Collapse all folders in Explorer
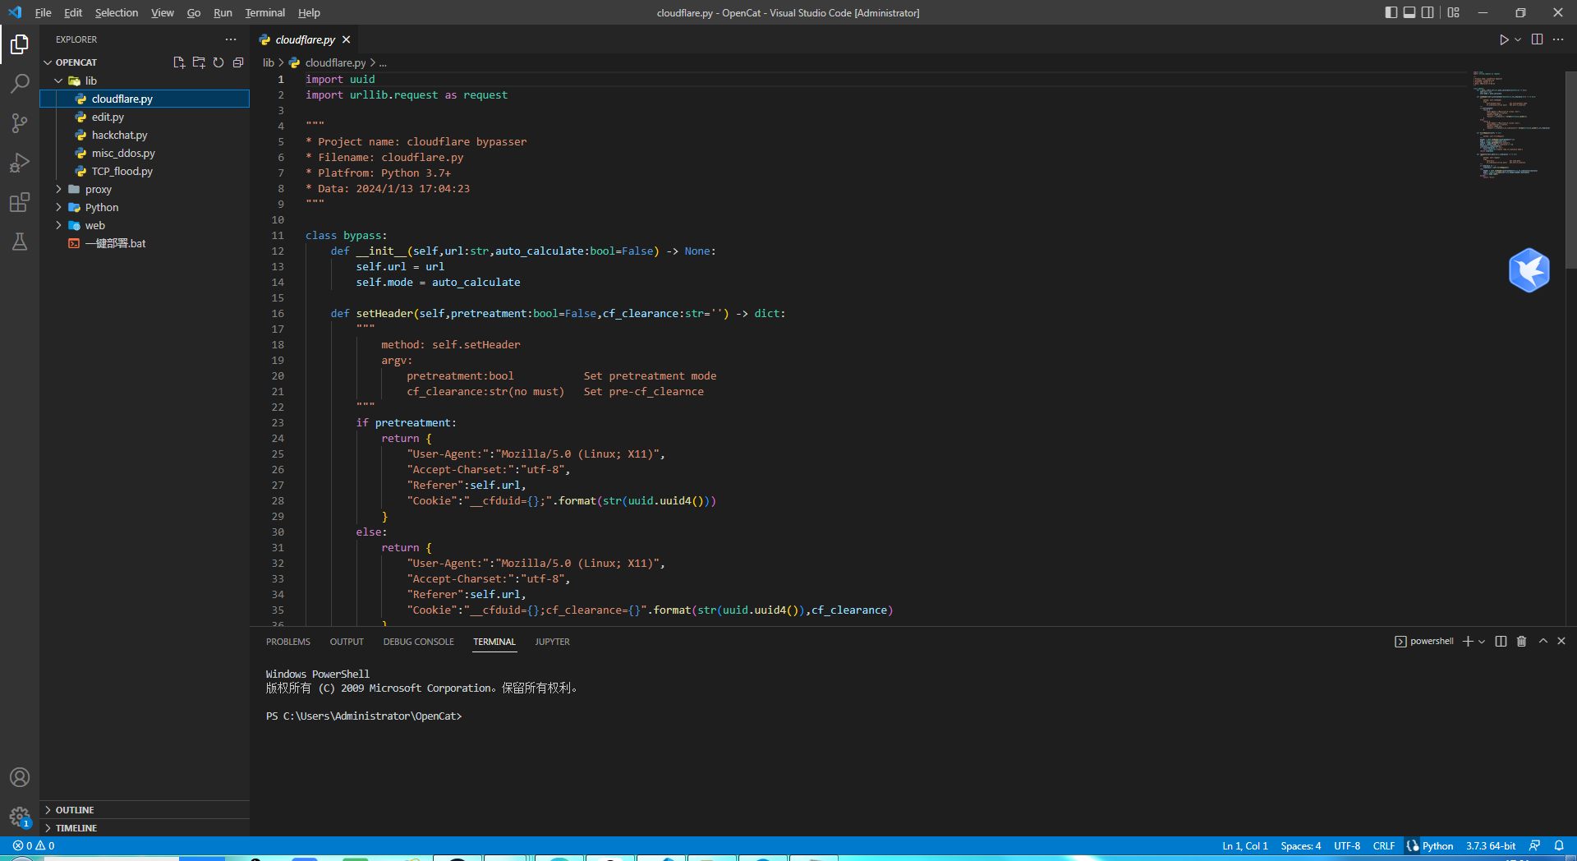This screenshot has height=861, width=1577. [238, 62]
